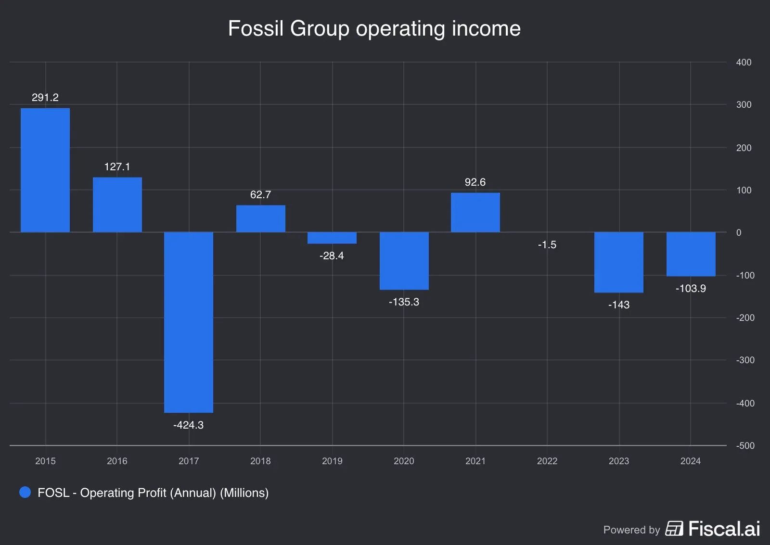This screenshot has width=770, height=545.
Task: Select the small 2019 negative bar
Action: click(x=332, y=238)
